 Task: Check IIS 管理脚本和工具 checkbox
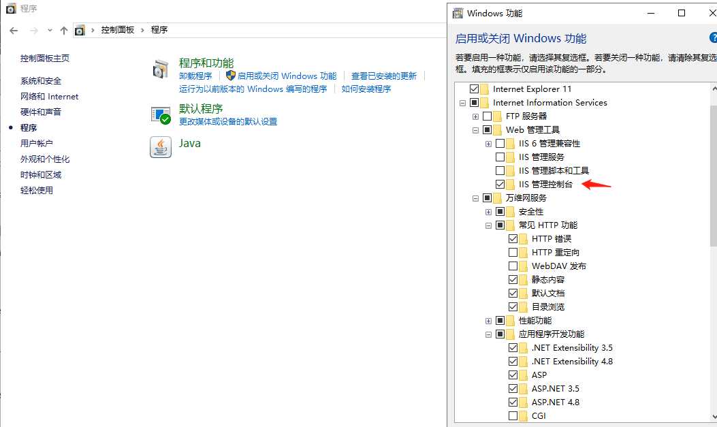point(500,170)
